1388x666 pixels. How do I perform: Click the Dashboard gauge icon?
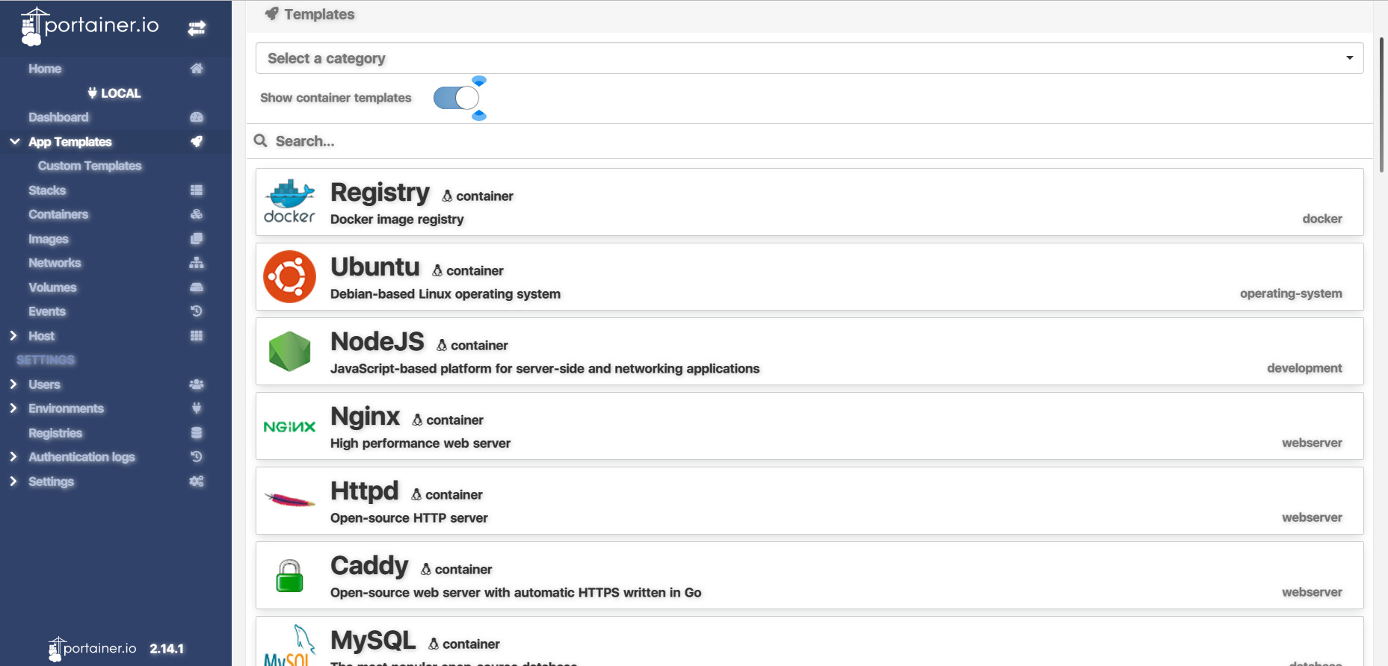point(197,117)
